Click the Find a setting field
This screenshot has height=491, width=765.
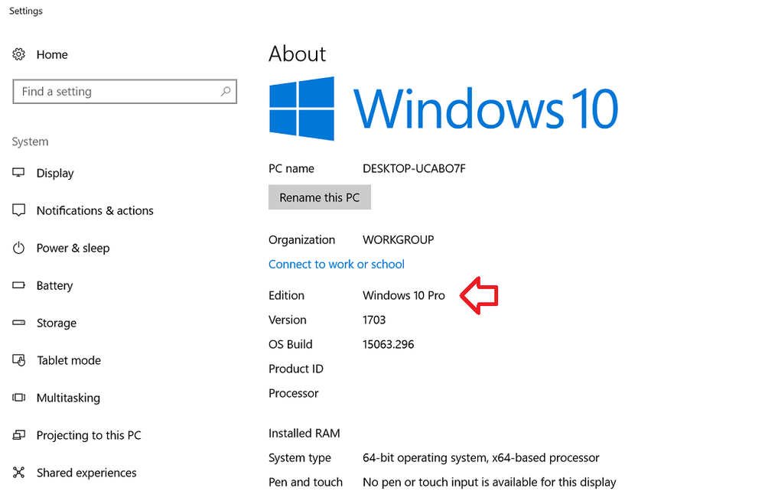click(x=125, y=91)
